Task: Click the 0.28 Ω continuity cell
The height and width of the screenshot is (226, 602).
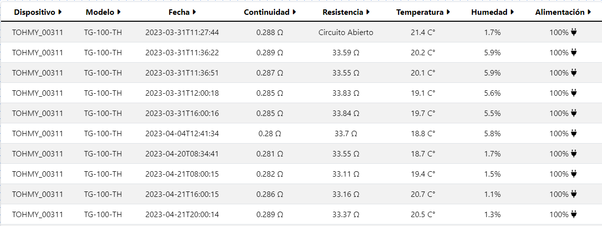Action: [x=270, y=133]
